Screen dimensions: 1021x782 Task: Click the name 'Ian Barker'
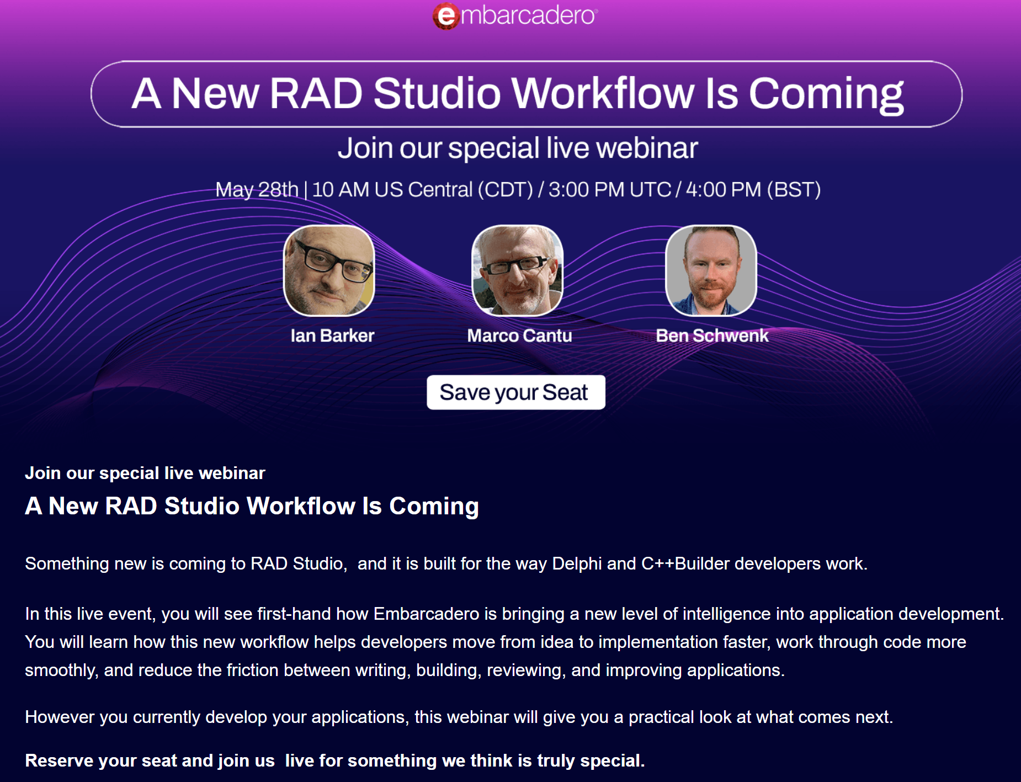[x=332, y=336]
